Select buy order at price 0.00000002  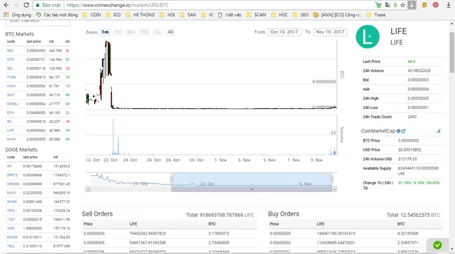356,243
